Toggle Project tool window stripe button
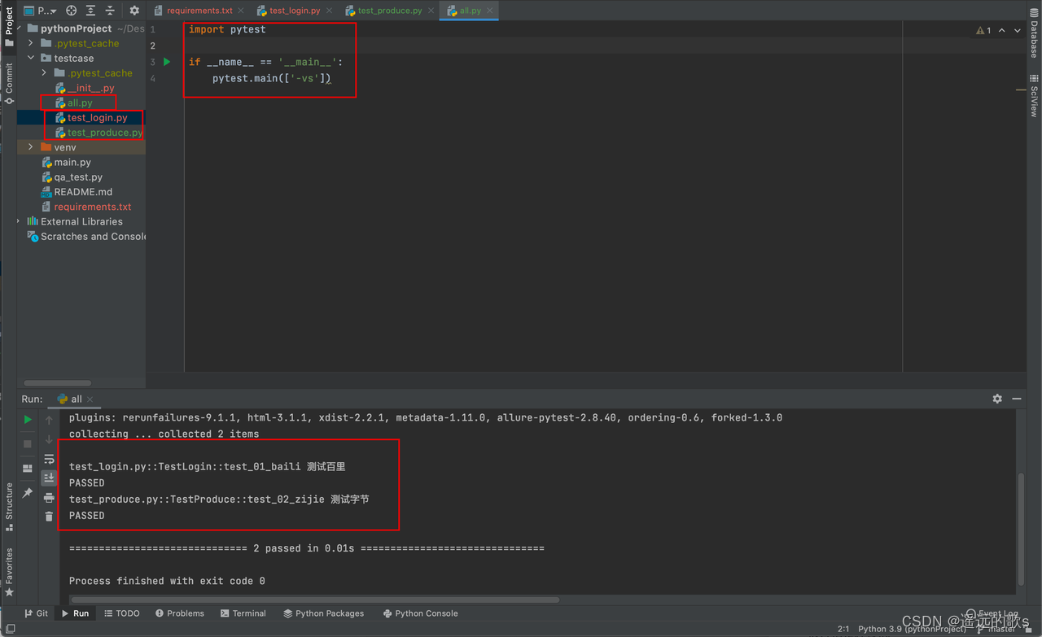 coord(9,26)
